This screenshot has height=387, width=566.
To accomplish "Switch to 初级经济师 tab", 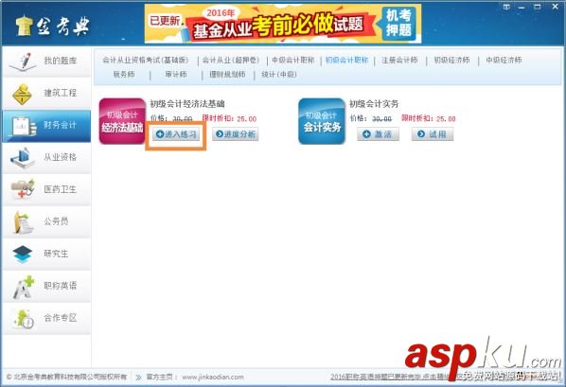I will click(451, 61).
